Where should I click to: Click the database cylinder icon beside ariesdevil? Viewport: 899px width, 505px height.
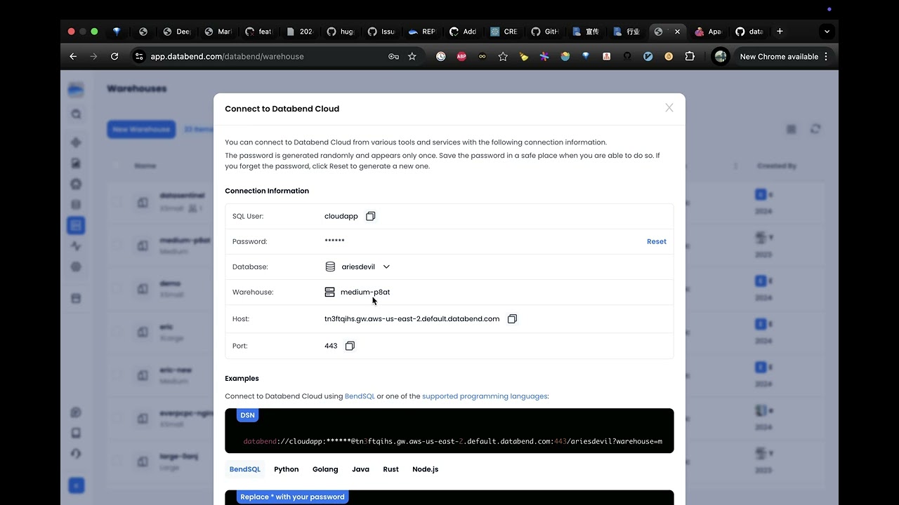330,267
